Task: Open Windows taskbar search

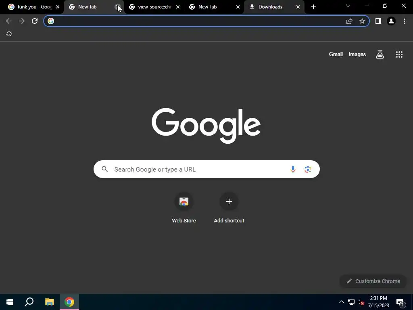Action: tap(29, 302)
